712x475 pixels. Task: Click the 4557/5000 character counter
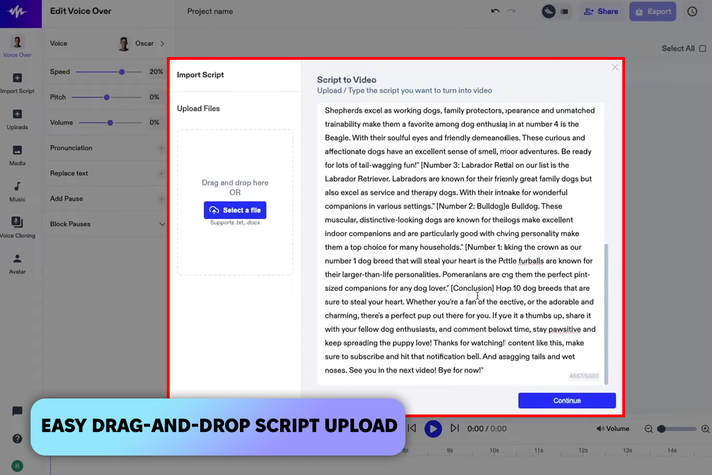coord(584,376)
